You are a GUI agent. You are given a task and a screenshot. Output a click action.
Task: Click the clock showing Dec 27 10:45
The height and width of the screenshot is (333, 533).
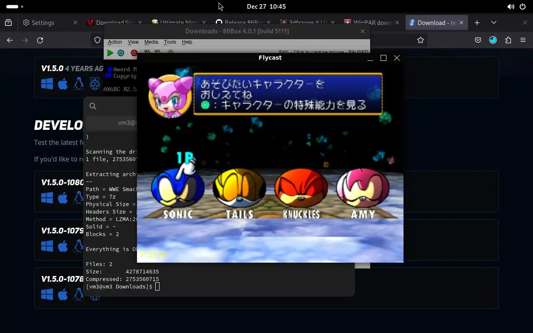[266, 7]
